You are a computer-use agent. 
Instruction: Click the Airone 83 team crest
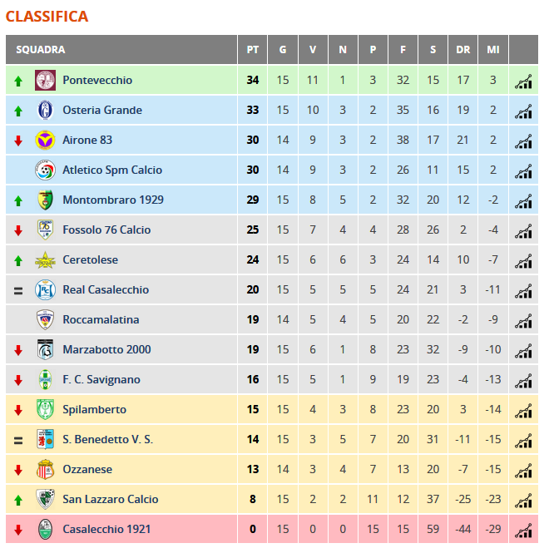tap(45, 140)
